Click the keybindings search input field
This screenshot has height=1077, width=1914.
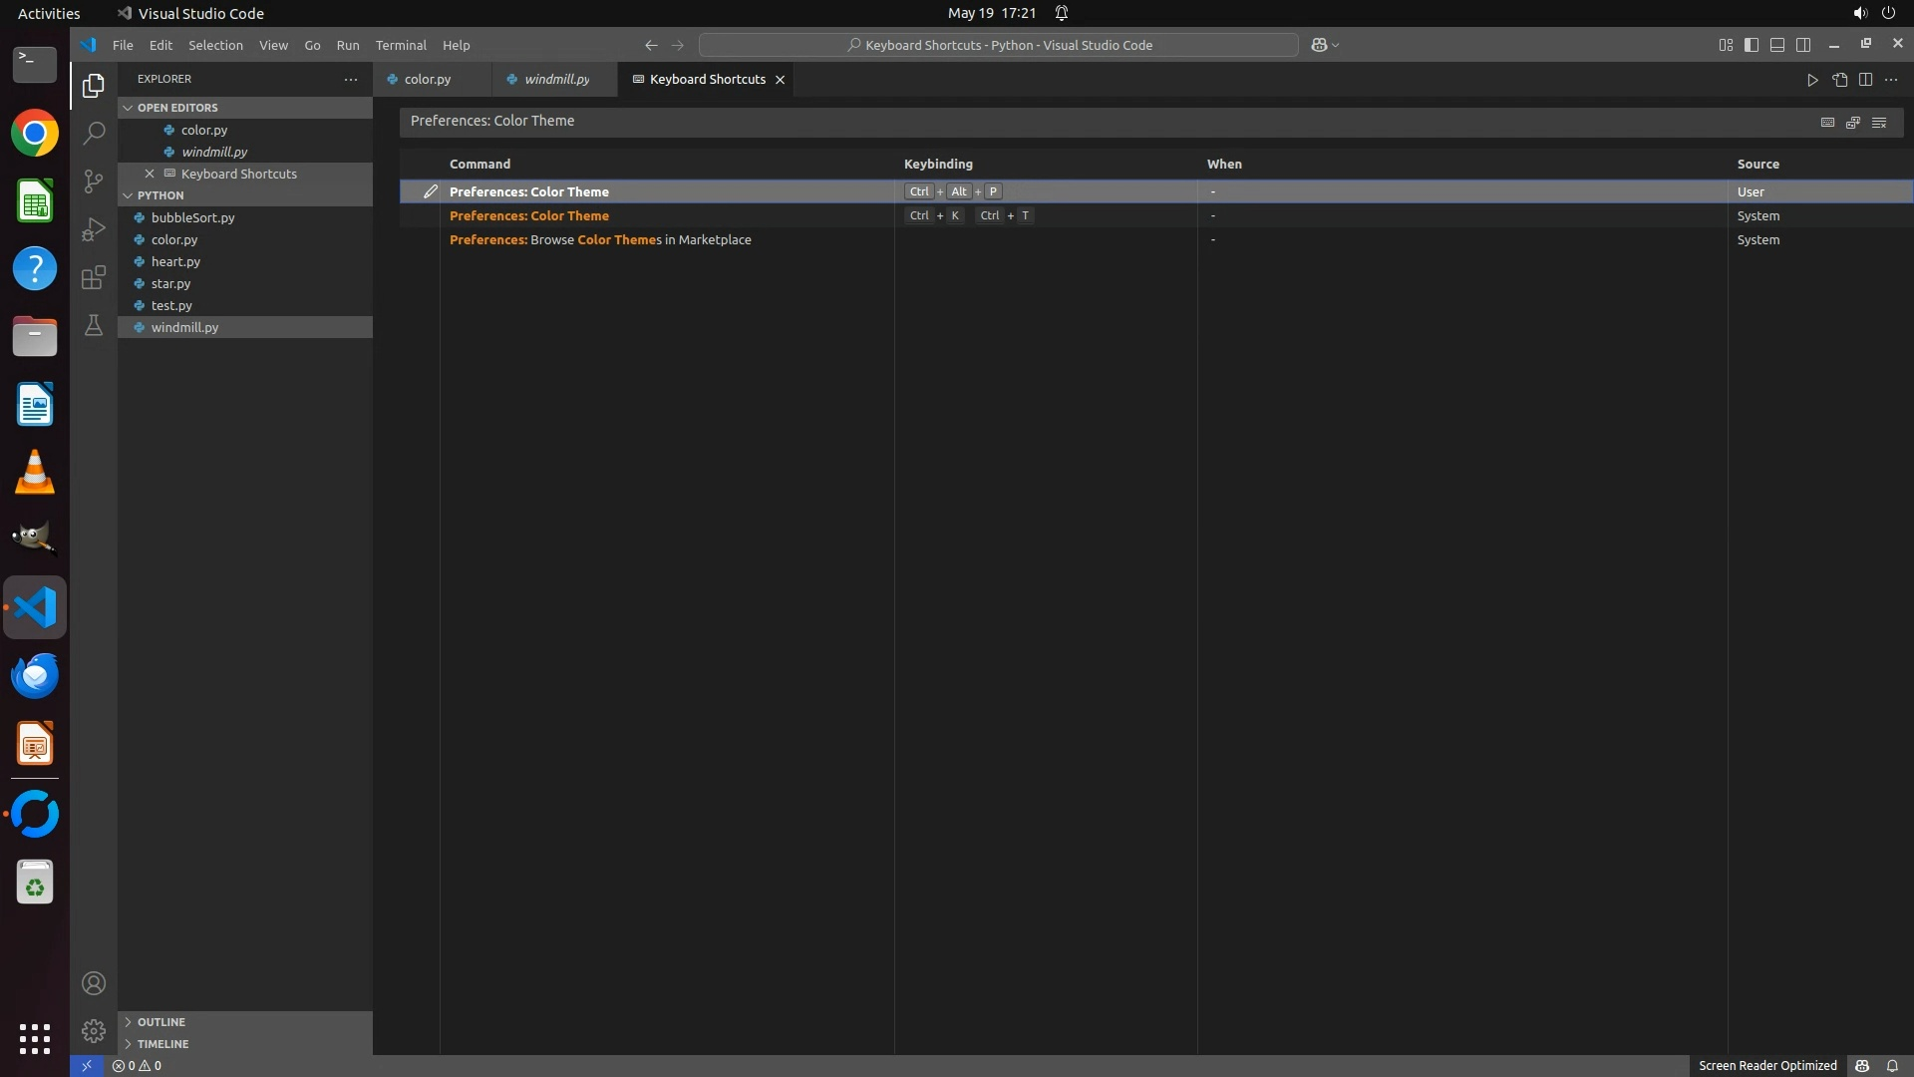click(x=1097, y=122)
